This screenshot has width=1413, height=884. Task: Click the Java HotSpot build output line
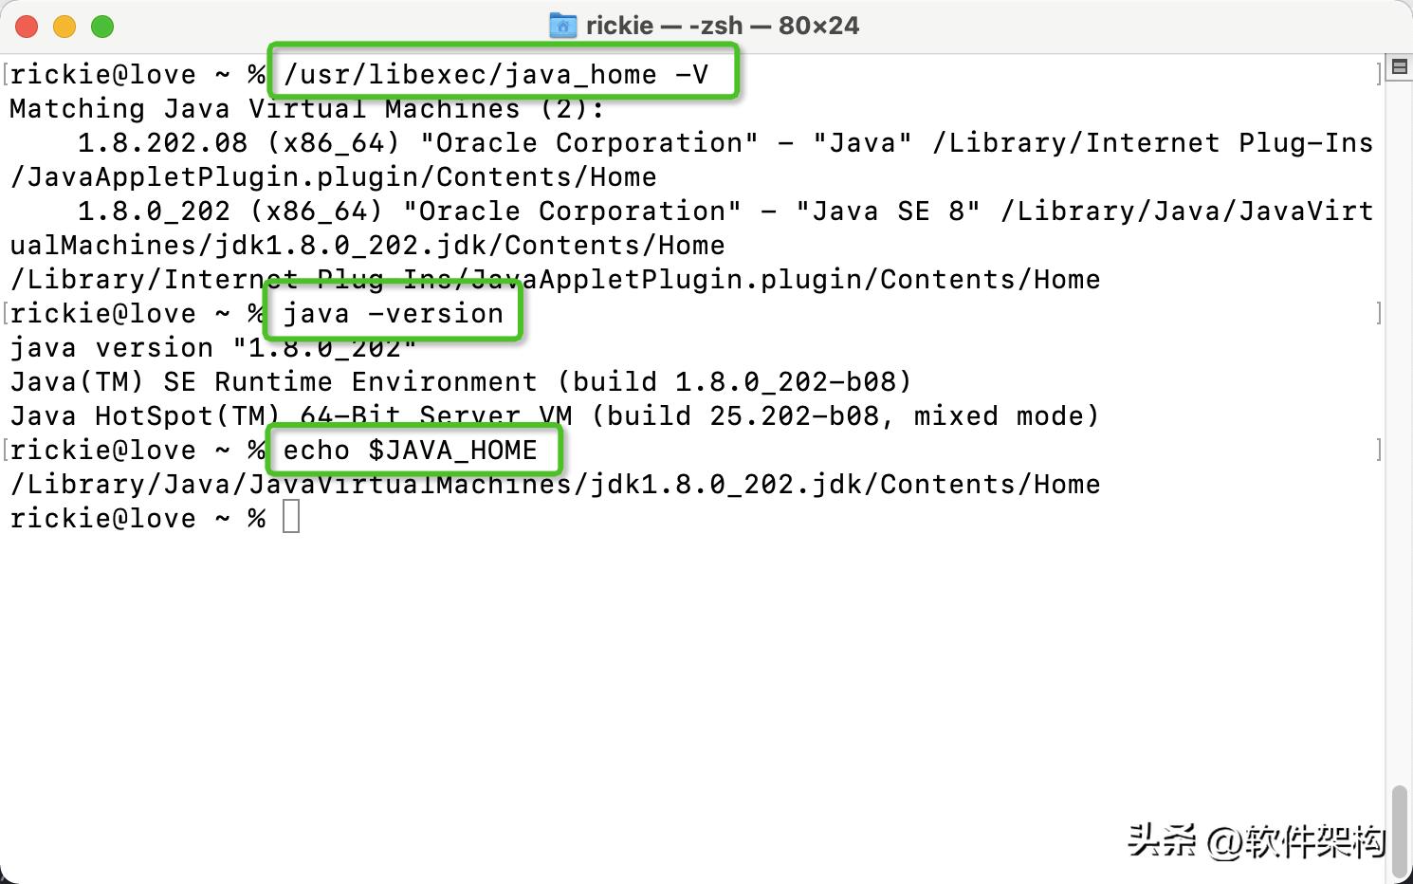point(550,415)
